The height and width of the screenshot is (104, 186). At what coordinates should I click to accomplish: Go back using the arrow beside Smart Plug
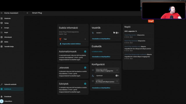pyautogui.click(x=28, y=13)
